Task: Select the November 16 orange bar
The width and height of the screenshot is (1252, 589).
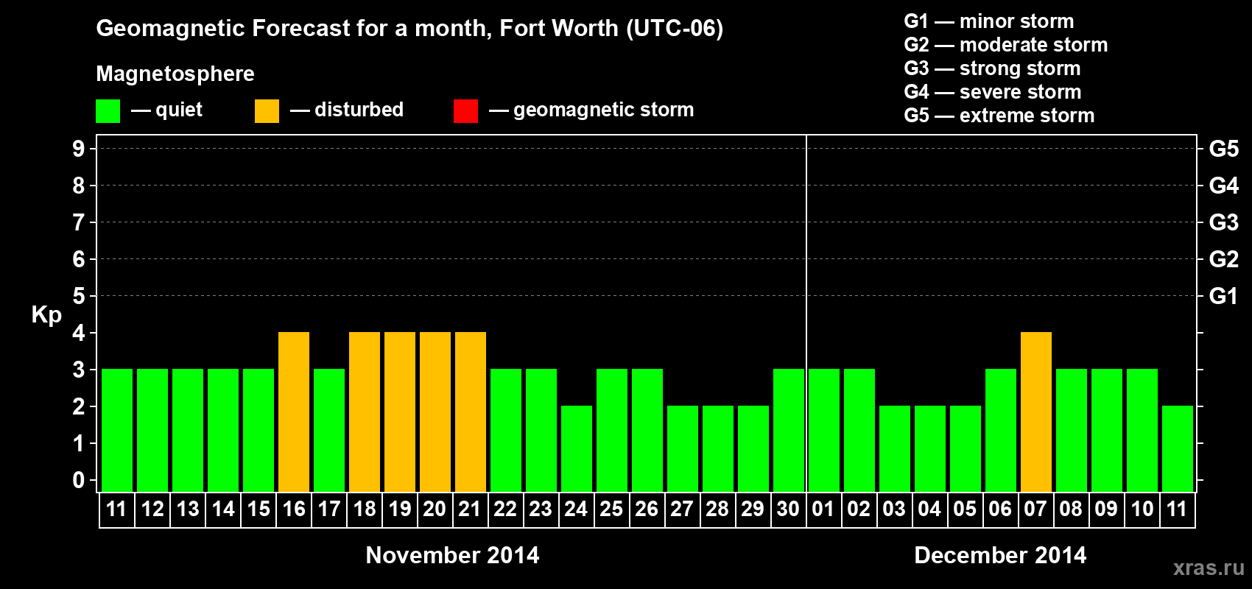Action: (294, 412)
